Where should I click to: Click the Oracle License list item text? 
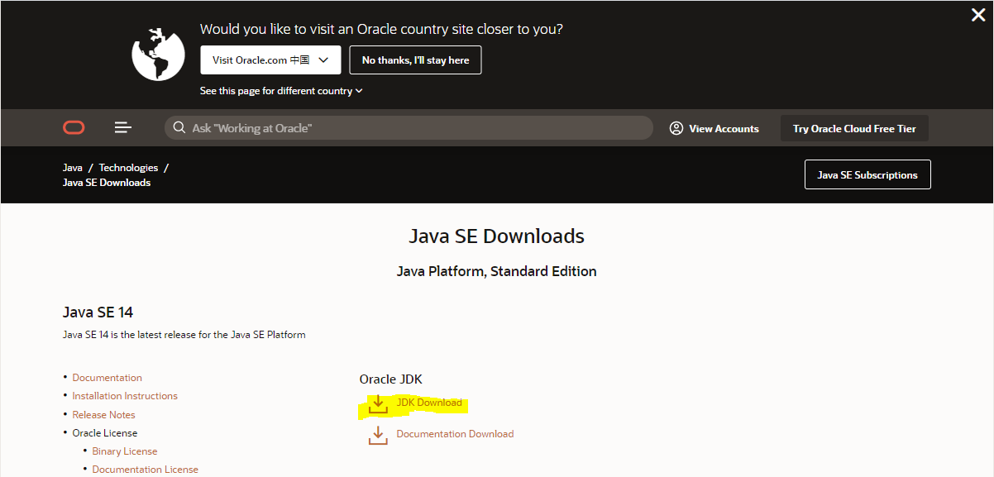(105, 433)
